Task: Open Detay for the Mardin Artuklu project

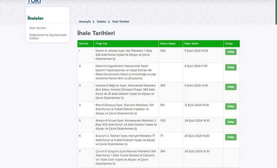Action: (231, 52)
